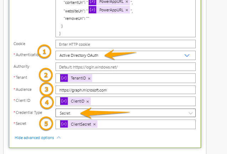Remove the TenantID token
Image resolution: width=227 pixels, height=154 pixels.
[x=89, y=78]
